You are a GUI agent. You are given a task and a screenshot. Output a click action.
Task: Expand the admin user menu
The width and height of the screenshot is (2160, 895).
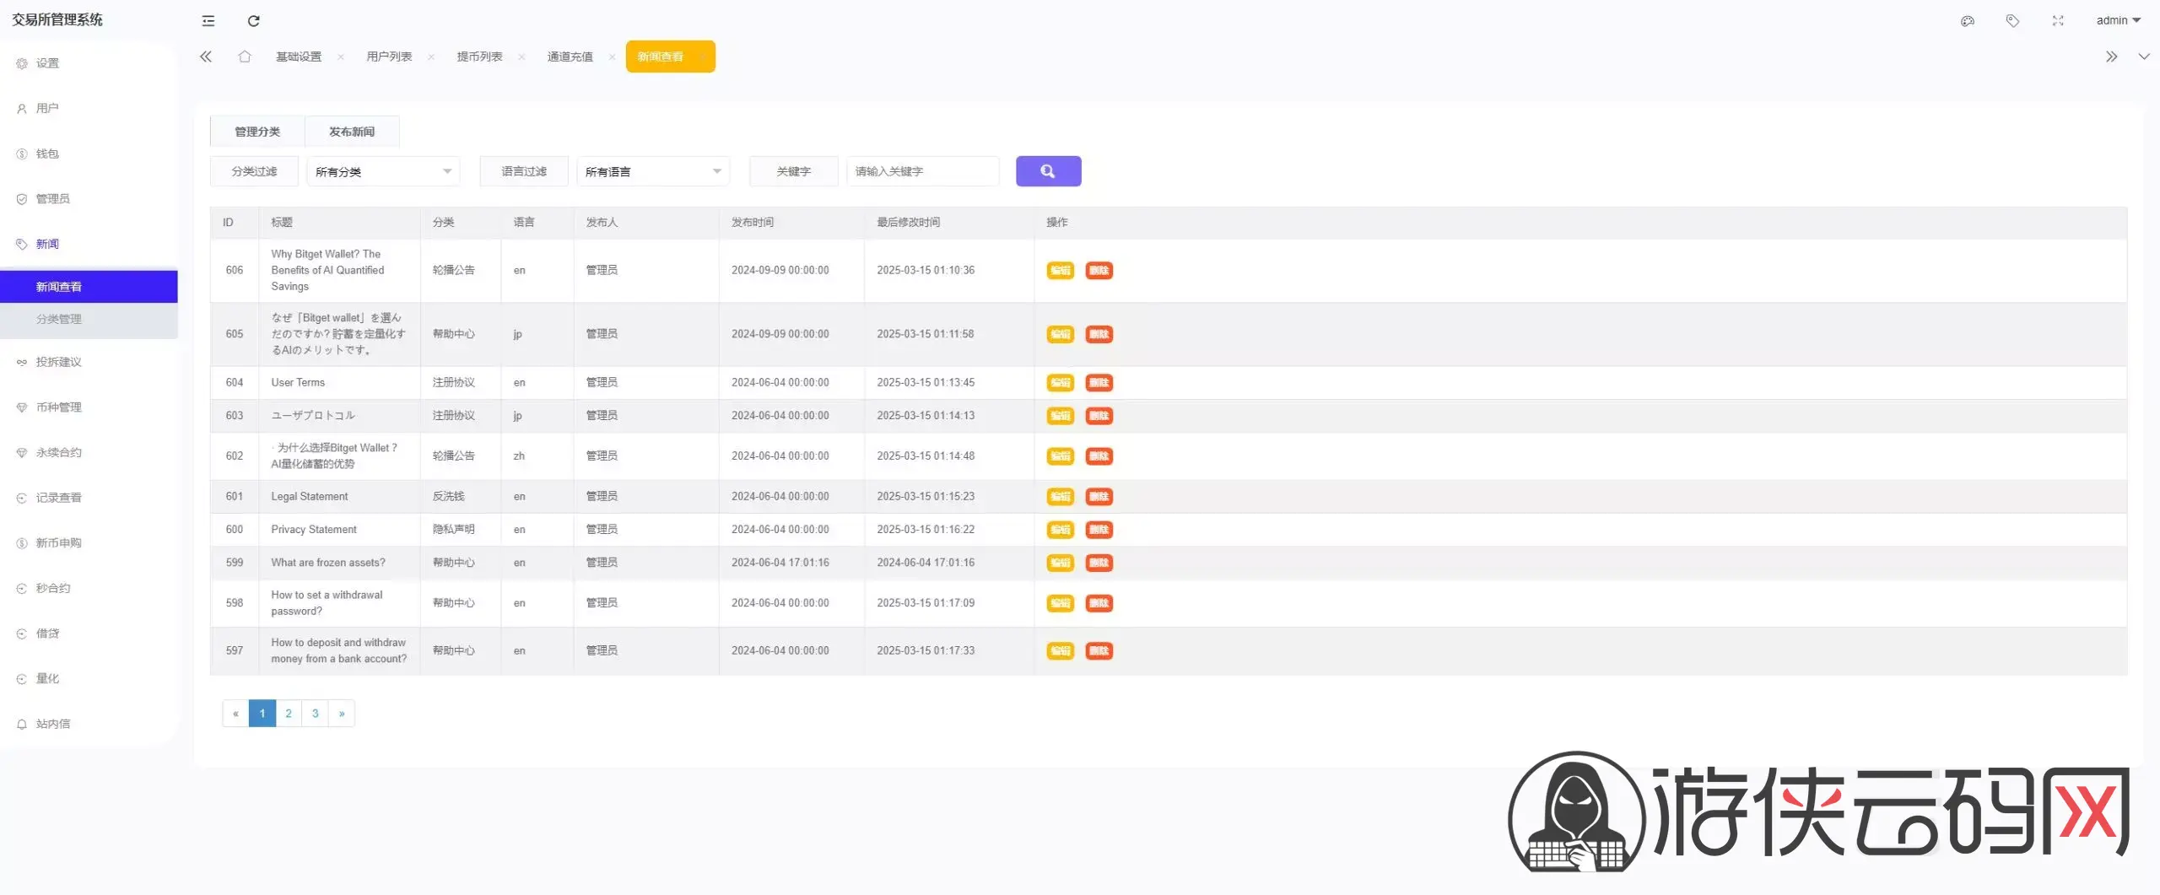[2118, 21]
